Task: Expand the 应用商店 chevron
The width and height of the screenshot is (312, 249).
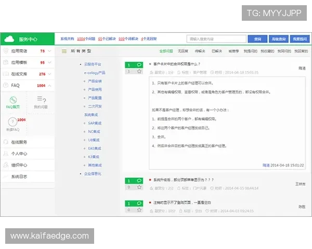Action: coord(49,51)
